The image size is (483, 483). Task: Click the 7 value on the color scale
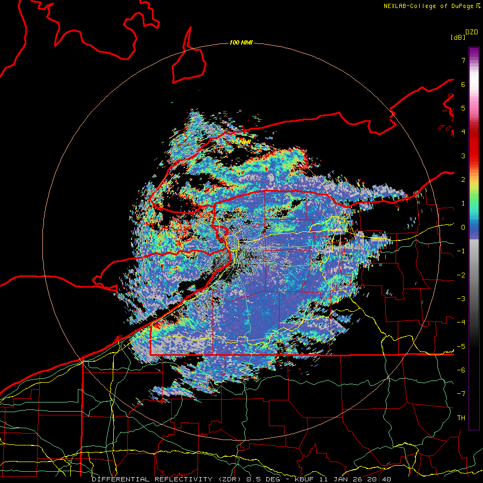463,60
